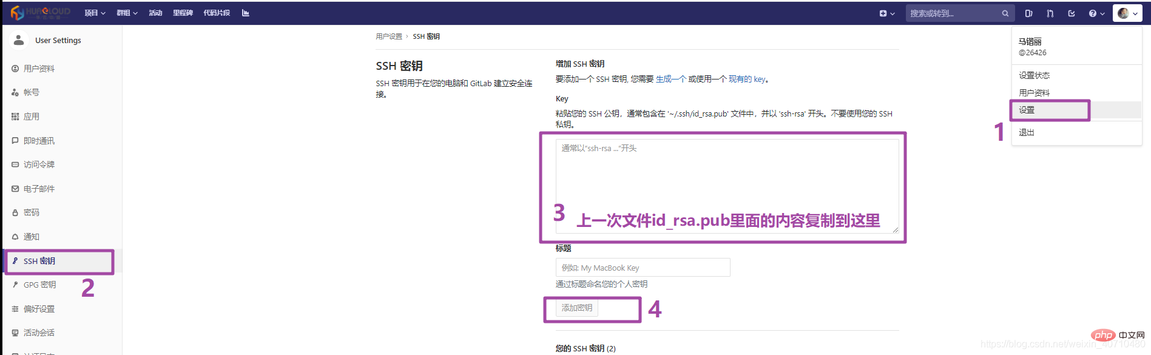
Task: Click the username 马锴丽 in the user menu
Action: tap(1030, 42)
